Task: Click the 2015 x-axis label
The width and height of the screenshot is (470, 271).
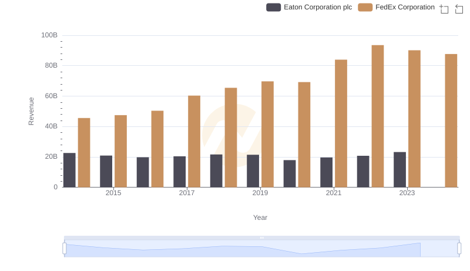Action: click(x=113, y=193)
